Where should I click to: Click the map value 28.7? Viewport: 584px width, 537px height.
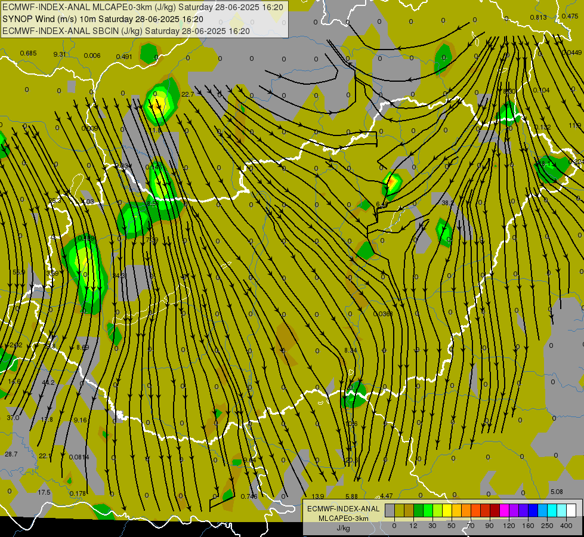pyautogui.click(x=11, y=454)
